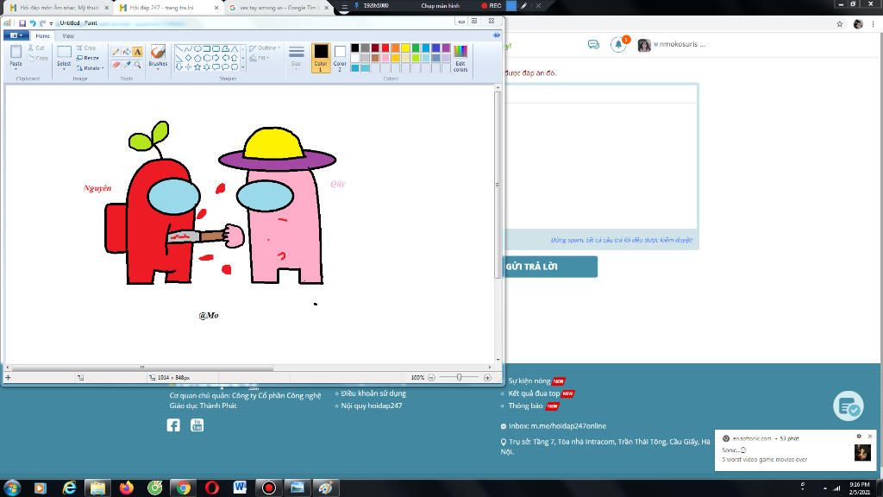Open the Điều khoản sử dụng link
This screenshot has width=883, height=497.
point(373,393)
